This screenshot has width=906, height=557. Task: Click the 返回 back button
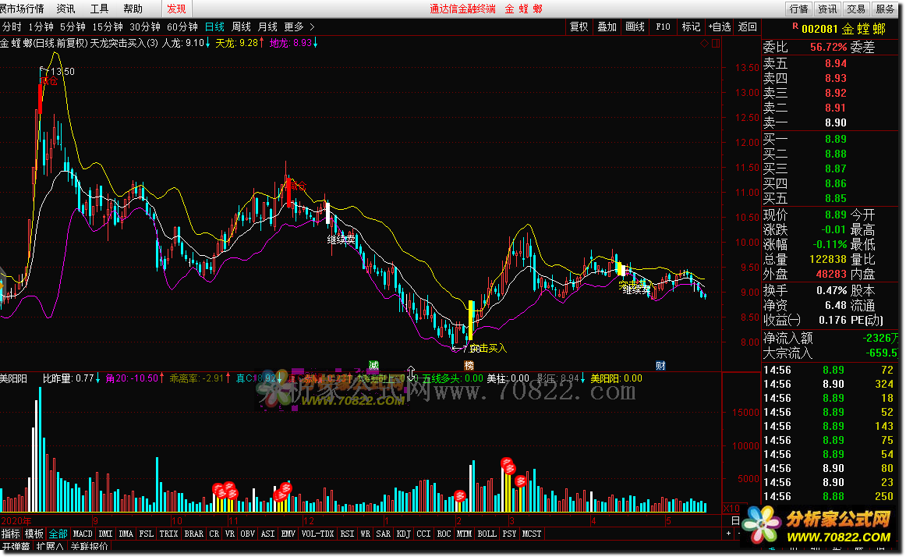click(x=747, y=27)
